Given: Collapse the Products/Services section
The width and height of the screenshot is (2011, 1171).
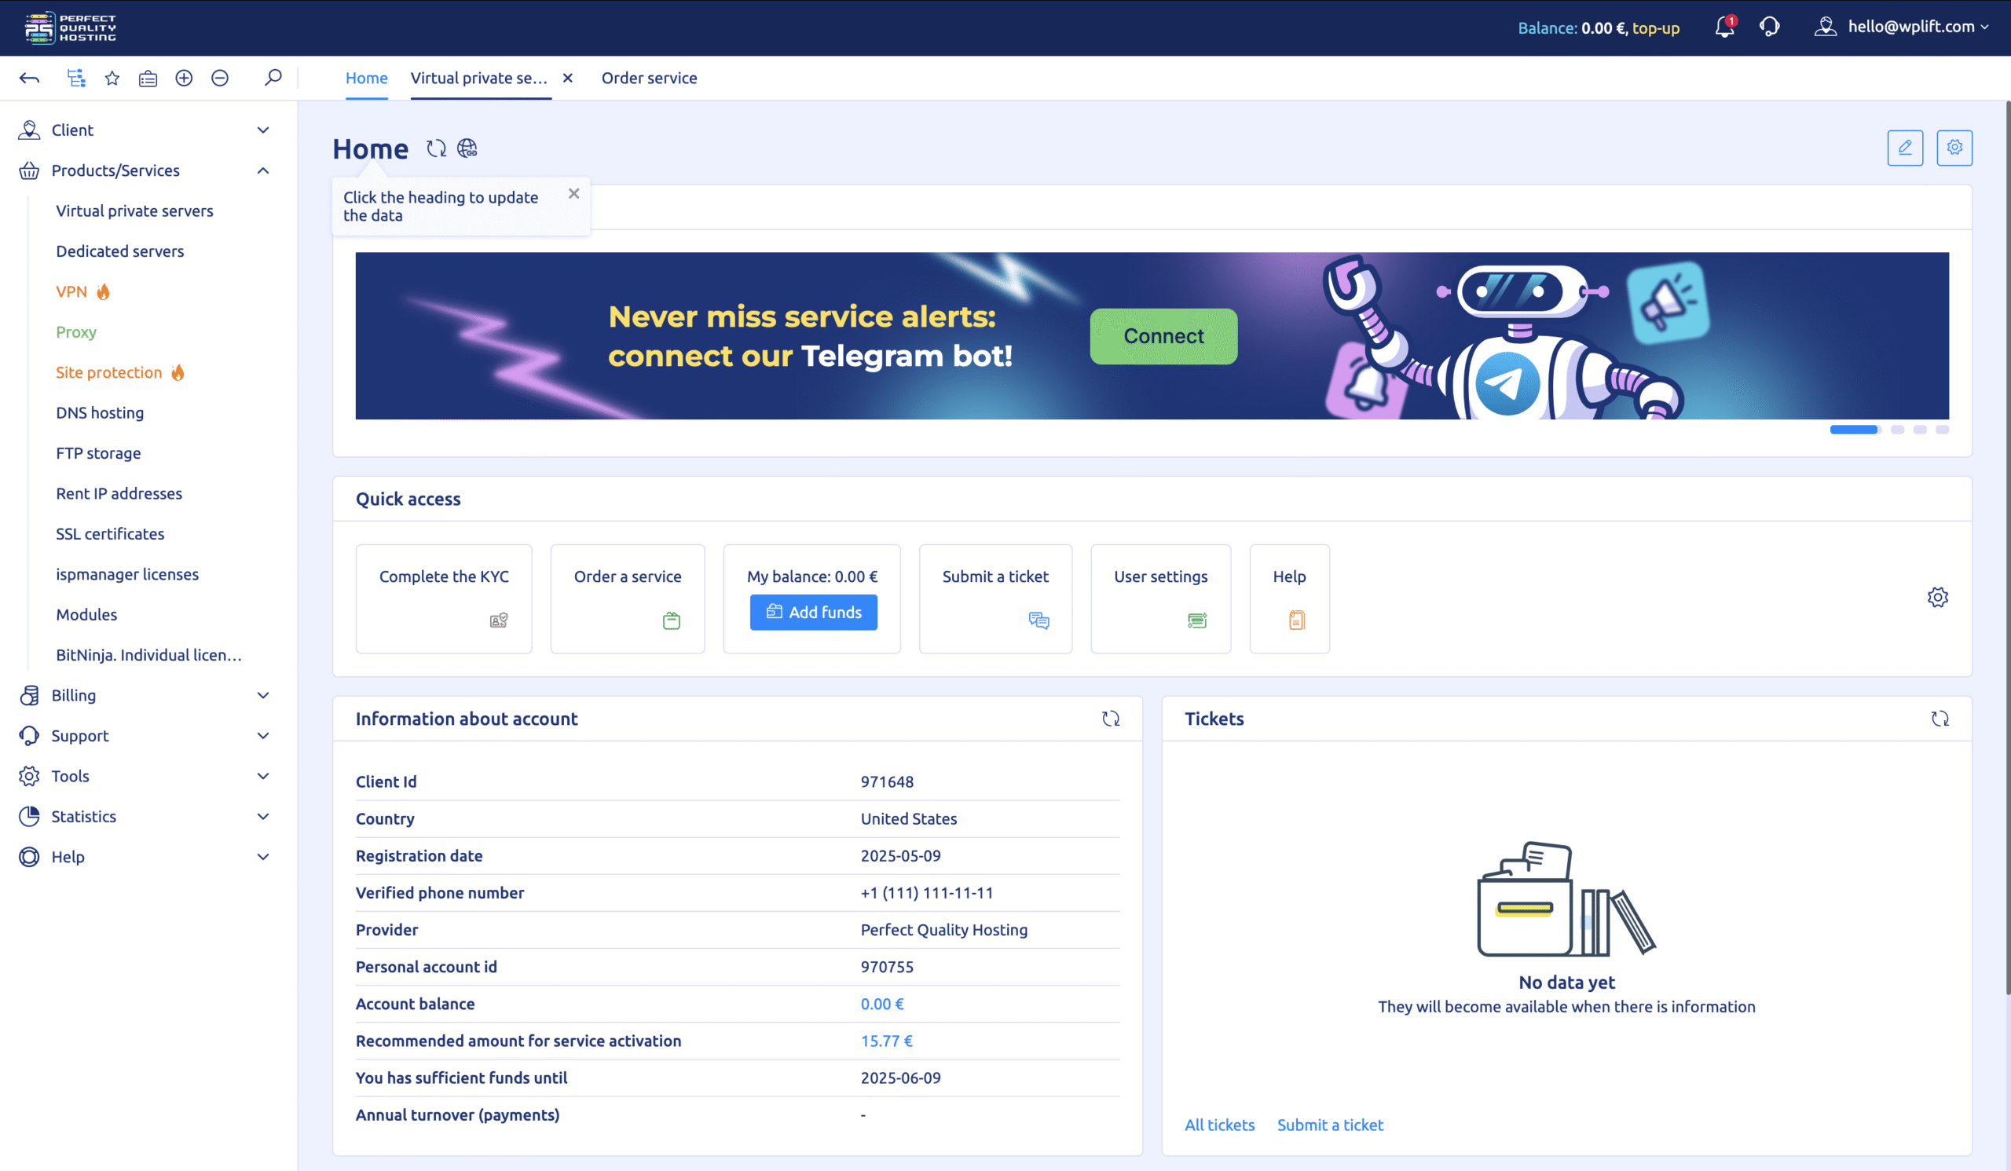Looking at the screenshot, I should tap(262, 170).
